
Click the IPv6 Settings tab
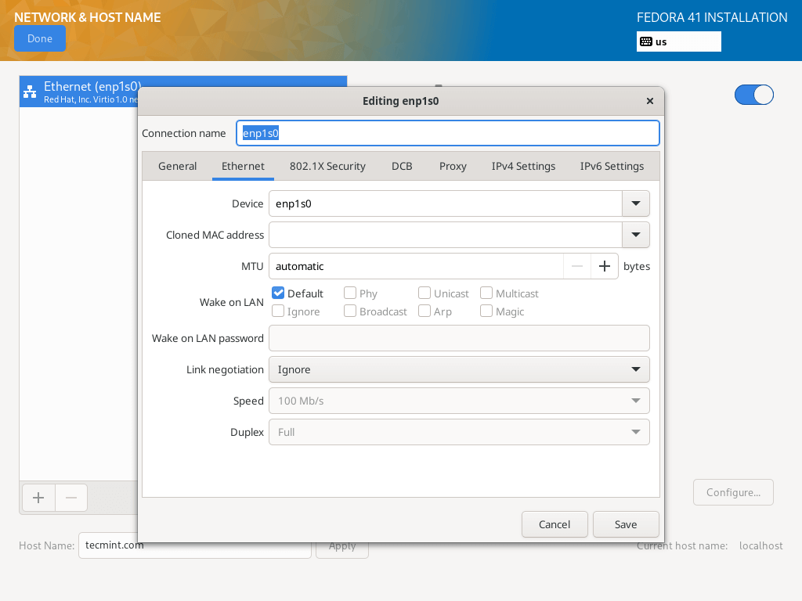[x=612, y=166]
